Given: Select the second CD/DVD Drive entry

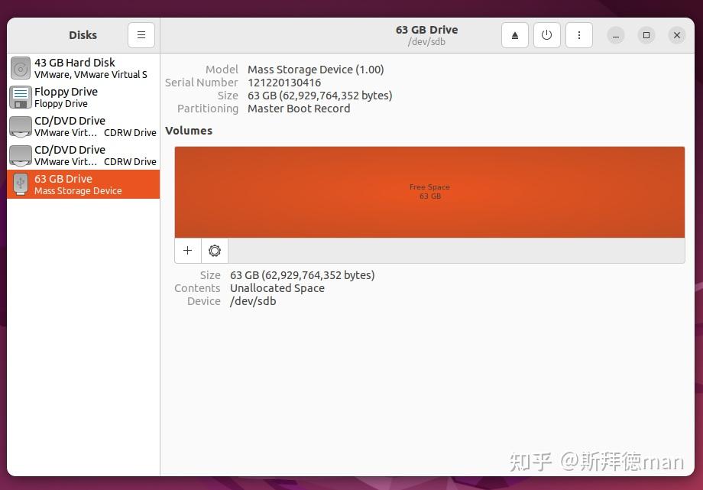Looking at the screenshot, I should coord(83,155).
